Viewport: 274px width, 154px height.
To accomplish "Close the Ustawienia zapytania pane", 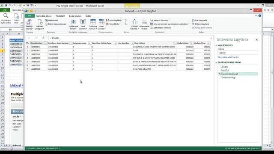I will [257, 40].
